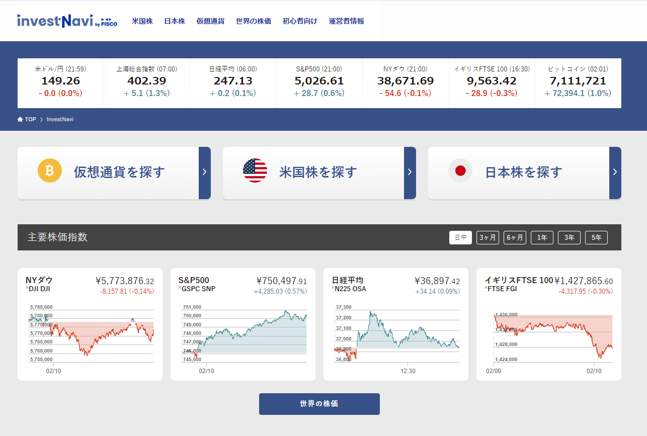Open the 世界の株価 menu item
Viewport: 647px width, 436px height.
click(254, 21)
